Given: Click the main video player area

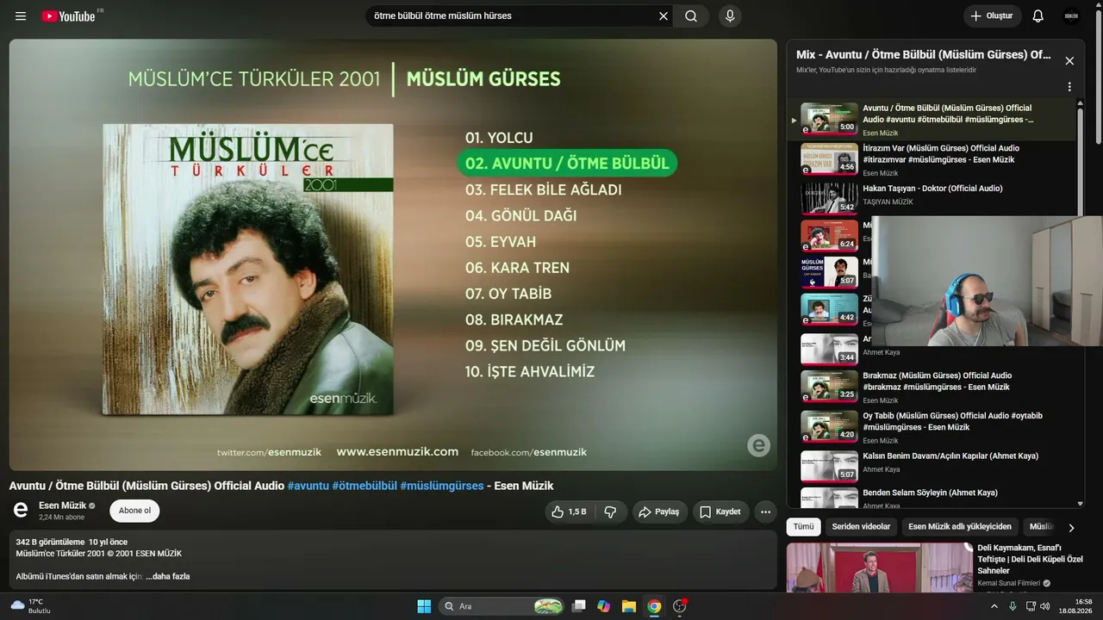Looking at the screenshot, I should [x=393, y=255].
